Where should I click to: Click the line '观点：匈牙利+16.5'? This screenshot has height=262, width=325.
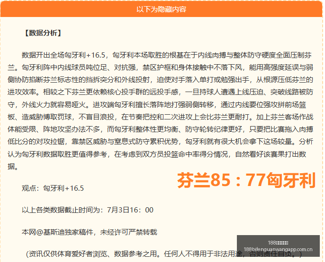click(x=53, y=188)
